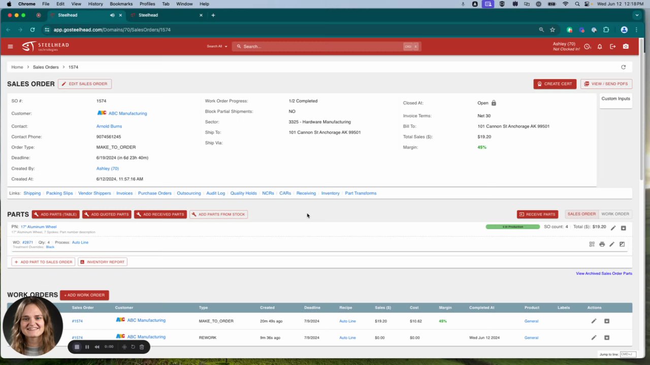This screenshot has height=365, width=650.
Task: Switch to the second Steelhead browser tab
Action: coord(168,15)
